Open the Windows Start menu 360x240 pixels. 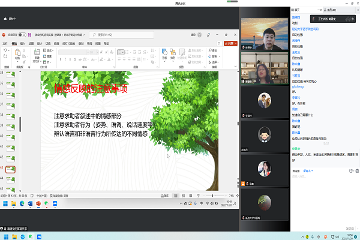(5, 204)
